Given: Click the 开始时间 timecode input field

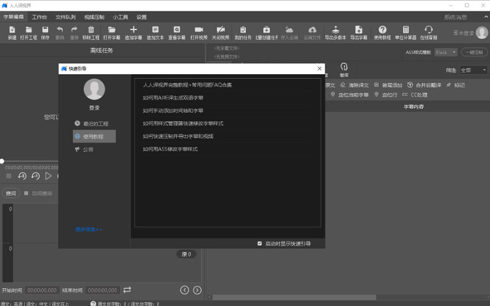Looking at the screenshot, I should click(42, 290).
